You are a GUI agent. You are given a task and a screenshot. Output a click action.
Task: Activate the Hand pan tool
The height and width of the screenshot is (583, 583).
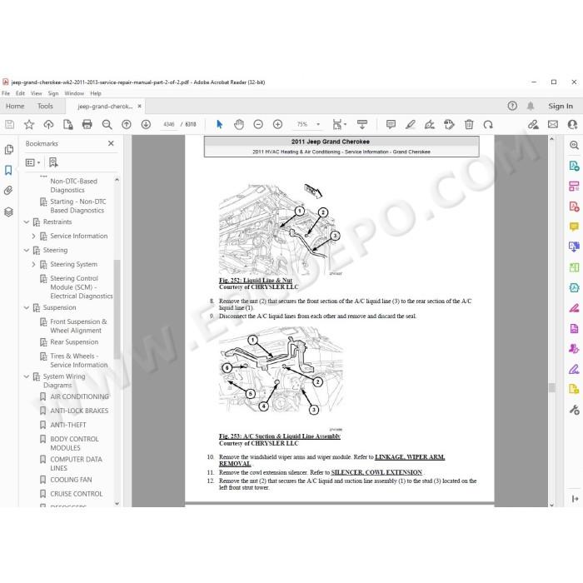coord(239,125)
